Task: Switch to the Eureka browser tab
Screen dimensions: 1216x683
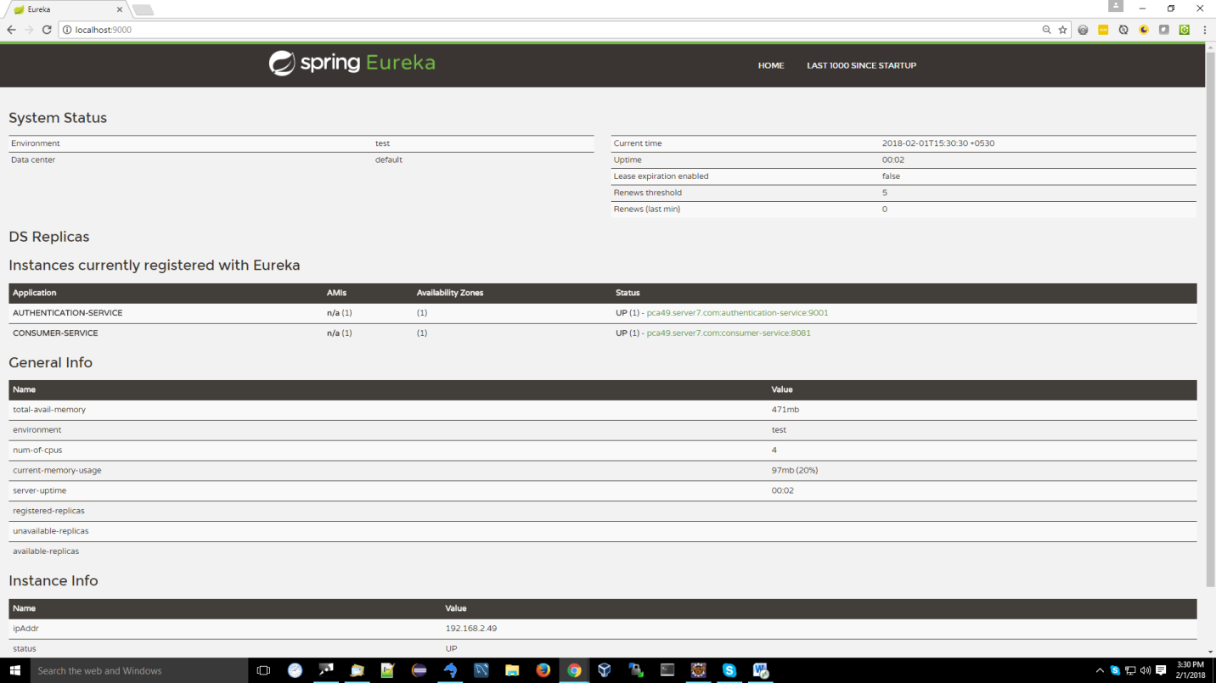Action: click(68, 9)
